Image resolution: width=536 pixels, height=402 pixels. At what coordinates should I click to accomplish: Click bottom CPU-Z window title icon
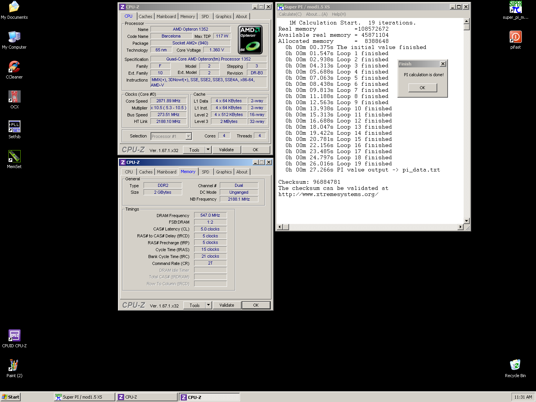click(123, 162)
